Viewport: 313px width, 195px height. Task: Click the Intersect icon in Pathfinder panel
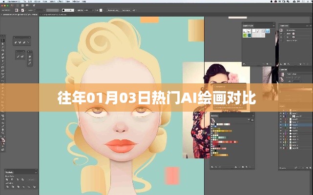18,179
